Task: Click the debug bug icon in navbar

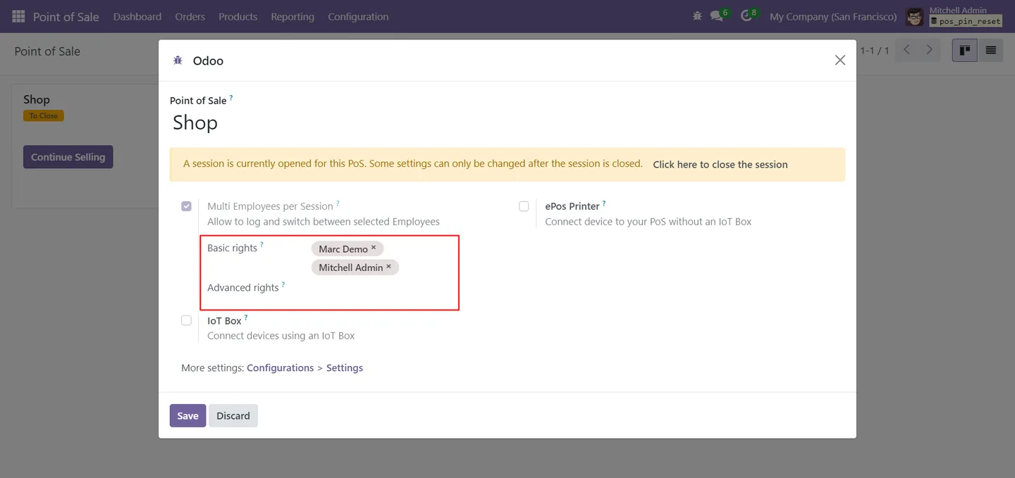Action: tap(697, 15)
